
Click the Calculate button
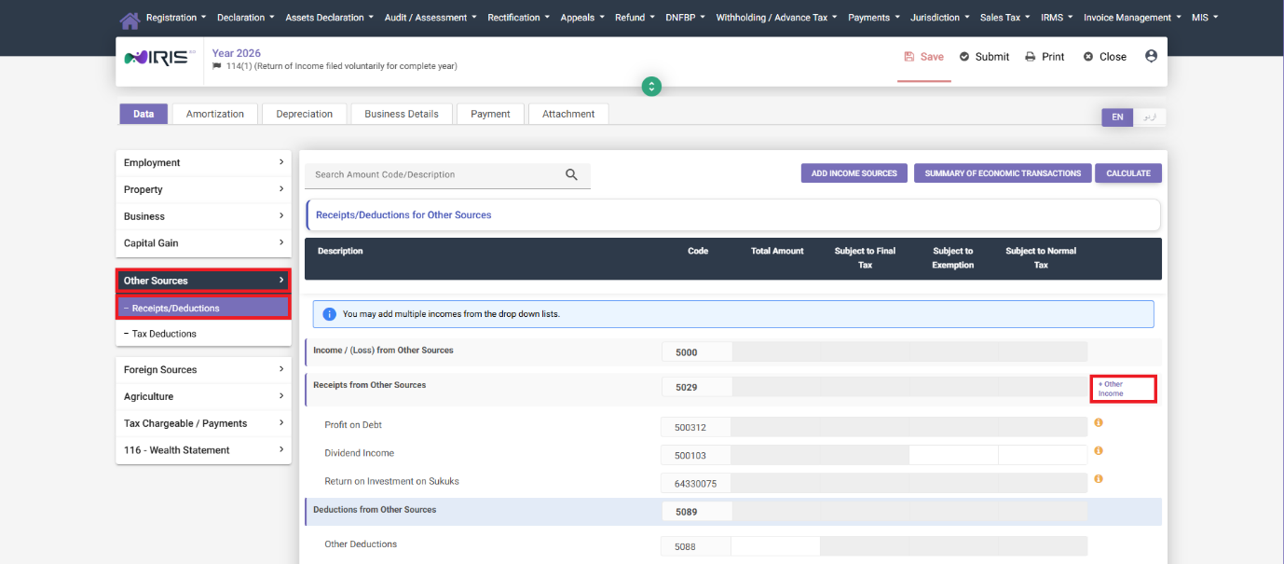[1128, 173]
